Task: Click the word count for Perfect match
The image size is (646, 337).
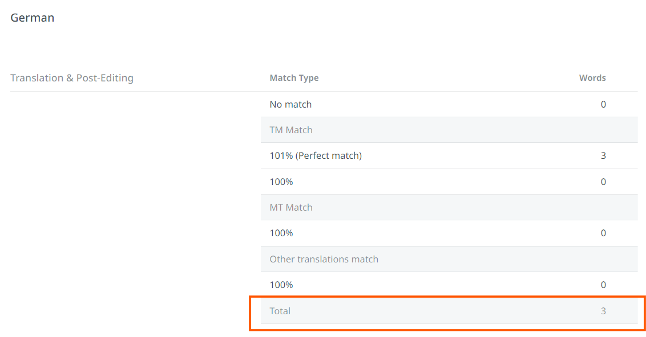Action: point(603,156)
